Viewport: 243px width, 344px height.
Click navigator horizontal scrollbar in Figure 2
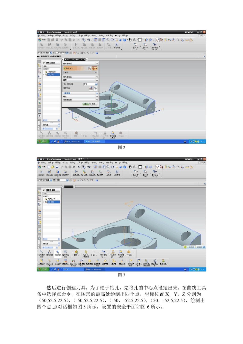(x=51, y=120)
